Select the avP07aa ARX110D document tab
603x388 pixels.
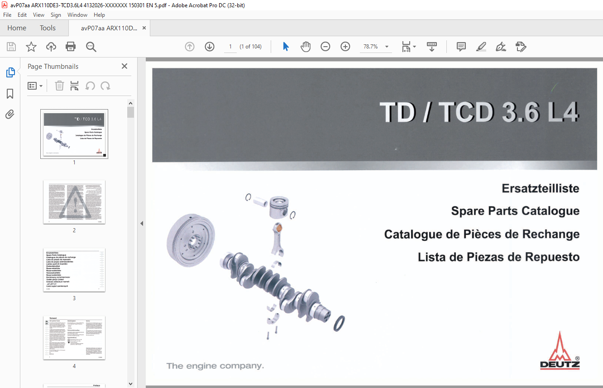coord(109,28)
